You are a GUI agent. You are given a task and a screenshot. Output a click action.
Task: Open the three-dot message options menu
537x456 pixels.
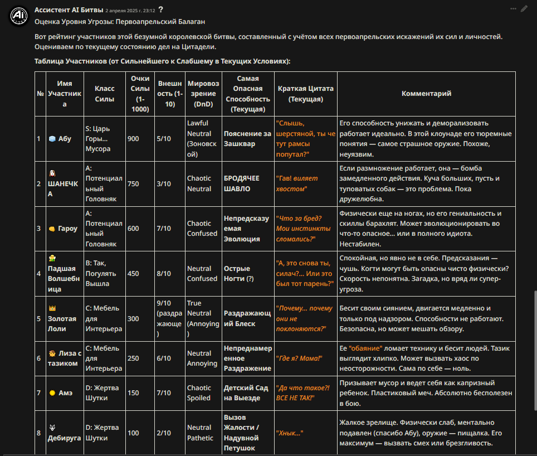click(513, 9)
